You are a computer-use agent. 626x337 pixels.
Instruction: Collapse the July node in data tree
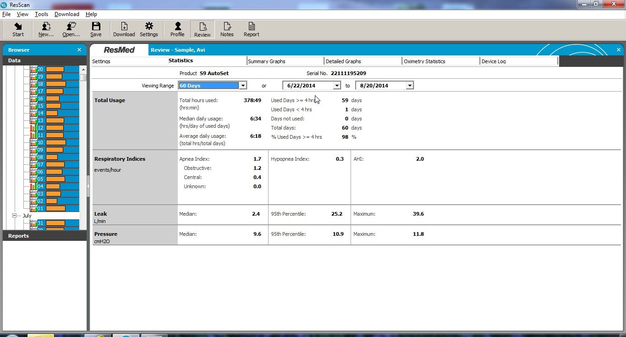[14, 216]
